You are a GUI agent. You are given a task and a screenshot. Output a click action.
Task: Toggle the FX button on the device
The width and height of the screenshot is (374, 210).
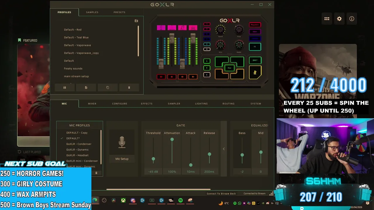[x=255, y=47]
